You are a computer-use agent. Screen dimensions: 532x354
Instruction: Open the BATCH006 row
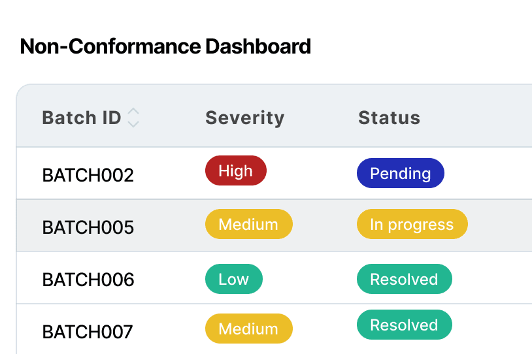click(274, 278)
